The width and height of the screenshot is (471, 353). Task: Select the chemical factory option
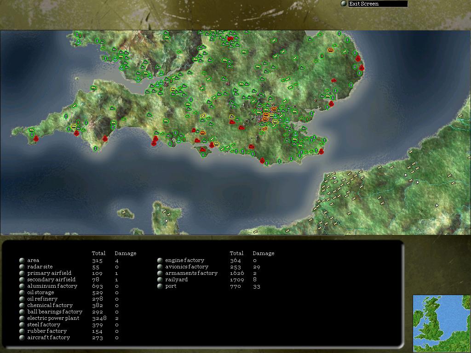point(22,305)
